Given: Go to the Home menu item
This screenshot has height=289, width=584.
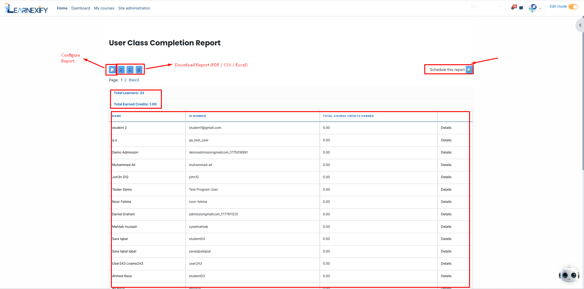Looking at the screenshot, I should [x=62, y=8].
